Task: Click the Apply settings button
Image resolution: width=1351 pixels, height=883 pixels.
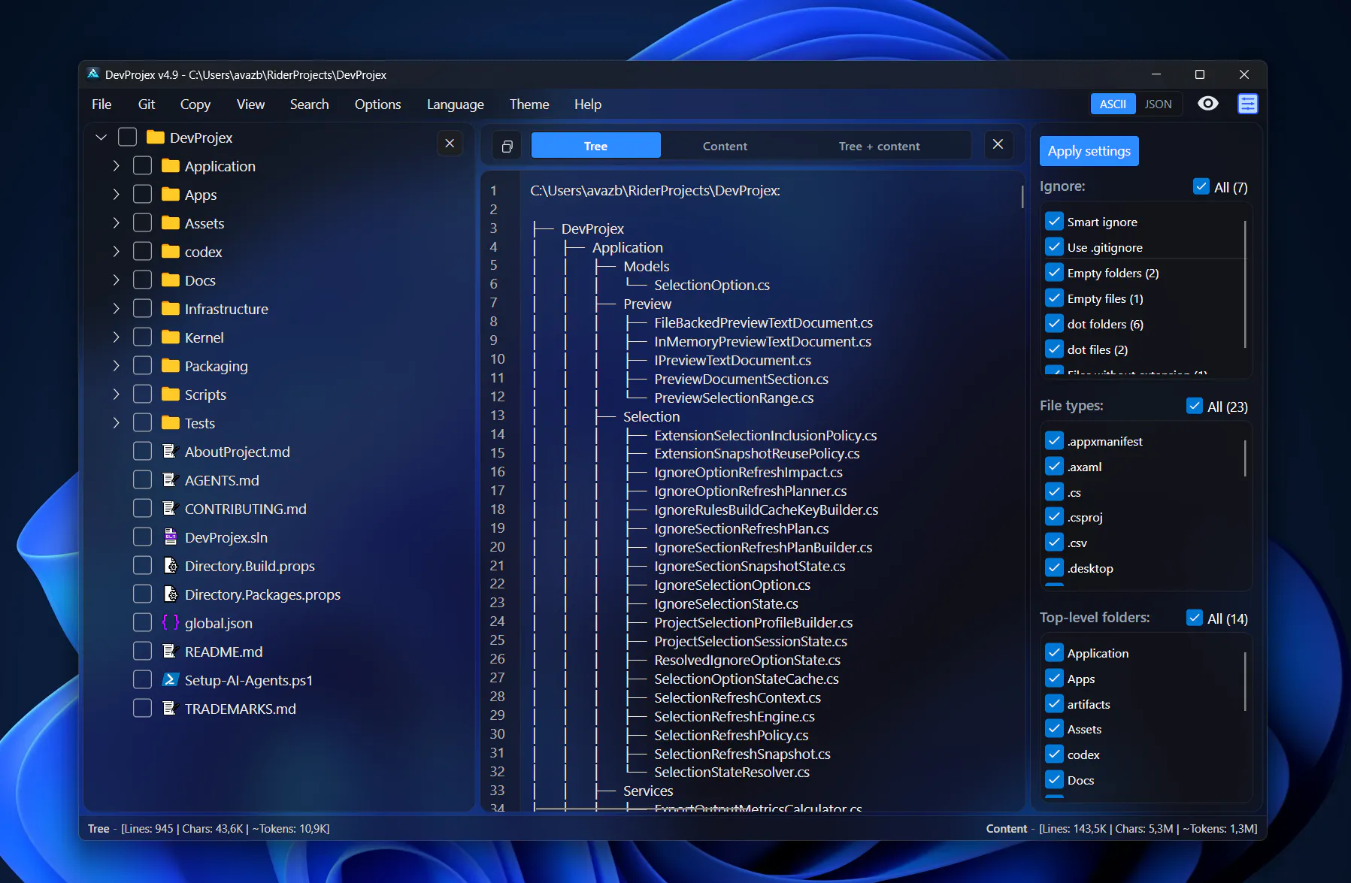Action: (1089, 150)
